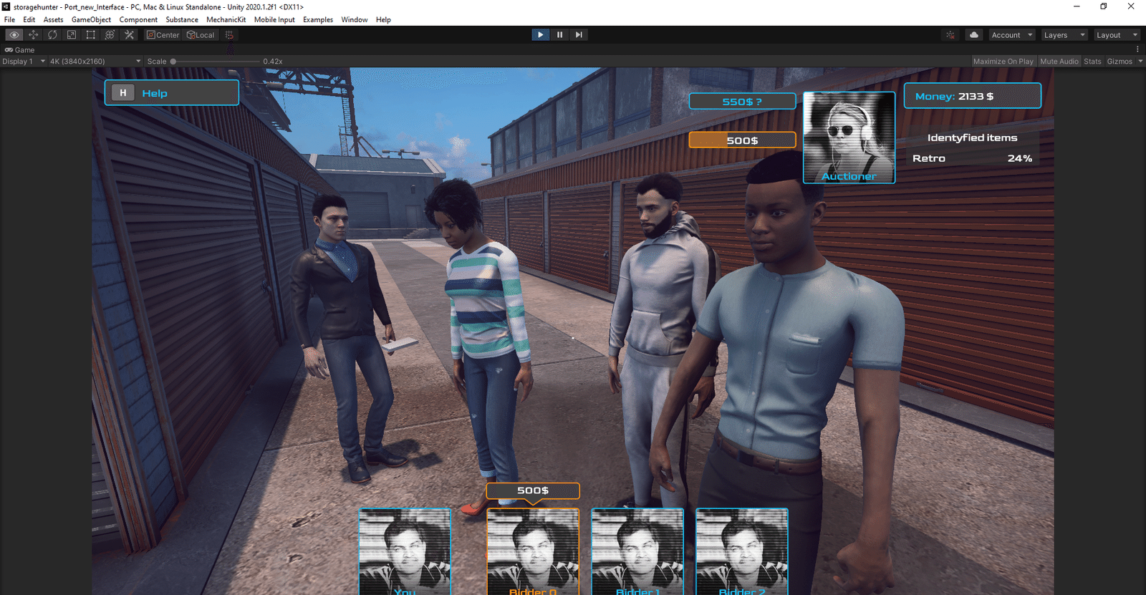Open the MechanicKit menu

tap(226, 19)
